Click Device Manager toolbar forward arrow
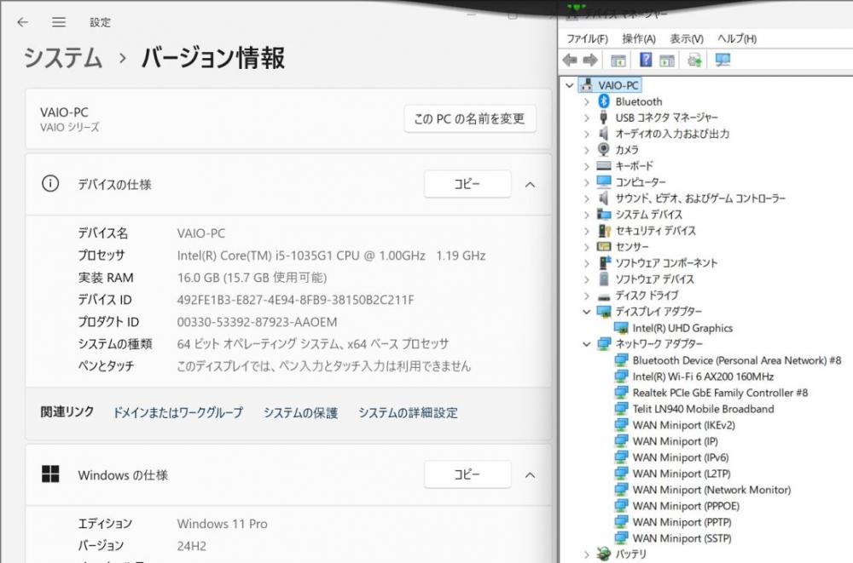Viewport: 853px width, 563px height. [x=590, y=60]
